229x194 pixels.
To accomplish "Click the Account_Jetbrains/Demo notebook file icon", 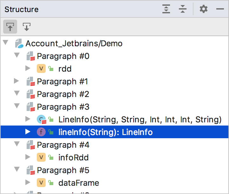I will click(19, 43).
